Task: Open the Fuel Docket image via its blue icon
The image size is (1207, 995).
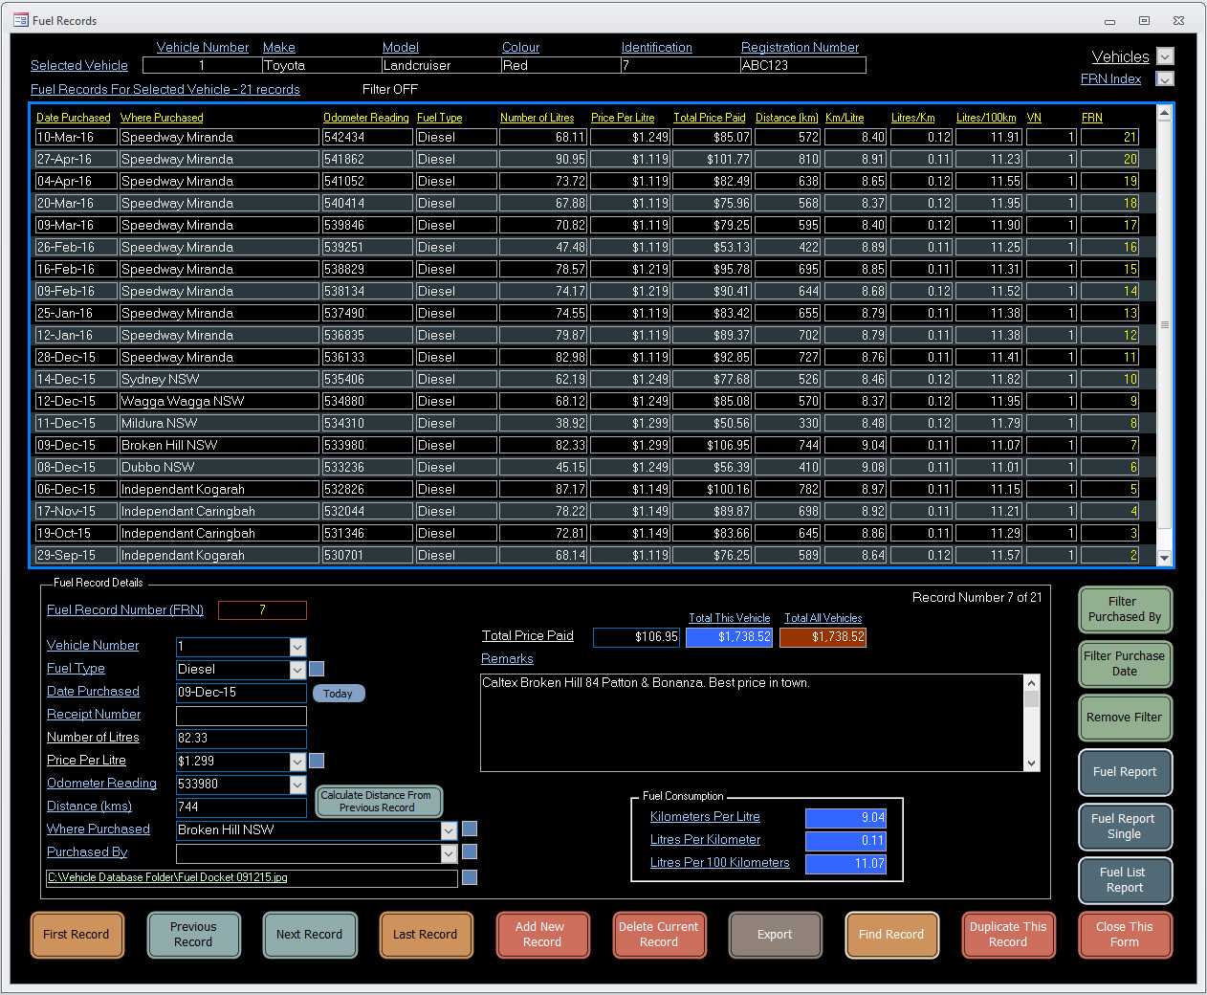Action: coord(469,877)
